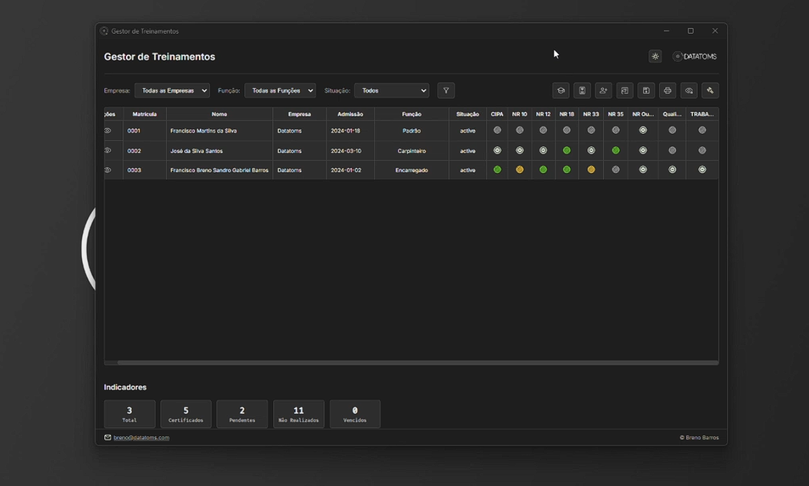Click eye icon in José da Silva Santos row
The width and height of the screenshot is (809, 486).
(108, 151)
